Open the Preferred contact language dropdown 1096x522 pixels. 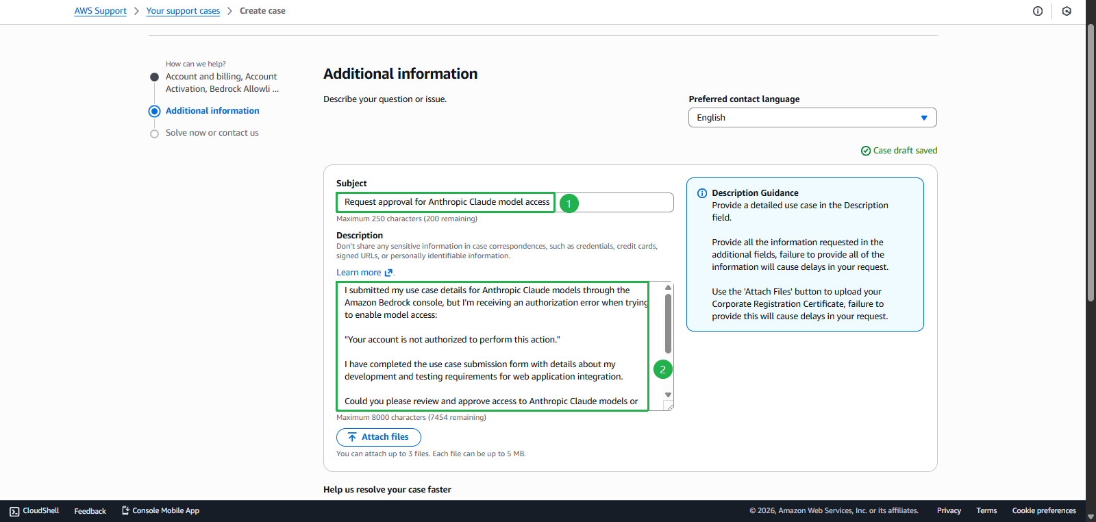[x=812, y=118]
